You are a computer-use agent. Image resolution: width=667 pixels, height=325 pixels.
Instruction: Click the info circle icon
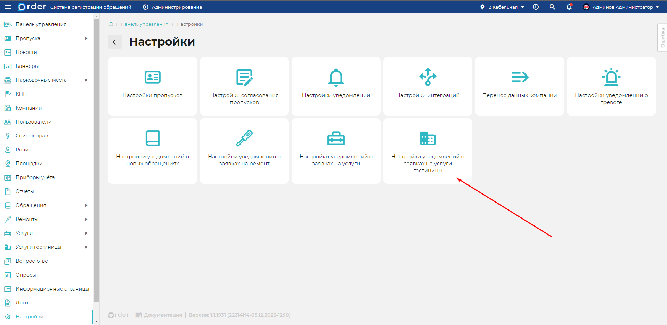(x=536, y=7)
